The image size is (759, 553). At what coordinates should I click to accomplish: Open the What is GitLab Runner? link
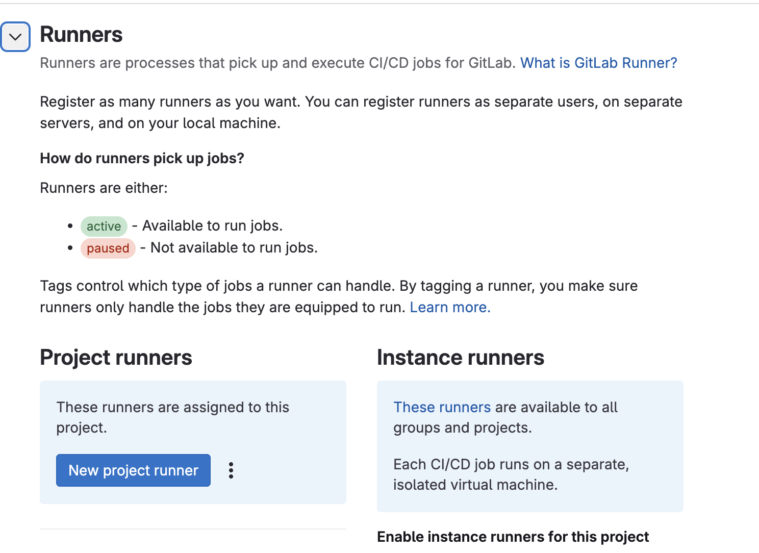[598, 63]
